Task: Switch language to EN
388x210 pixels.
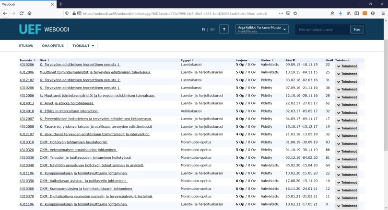Action: (212, 30)
